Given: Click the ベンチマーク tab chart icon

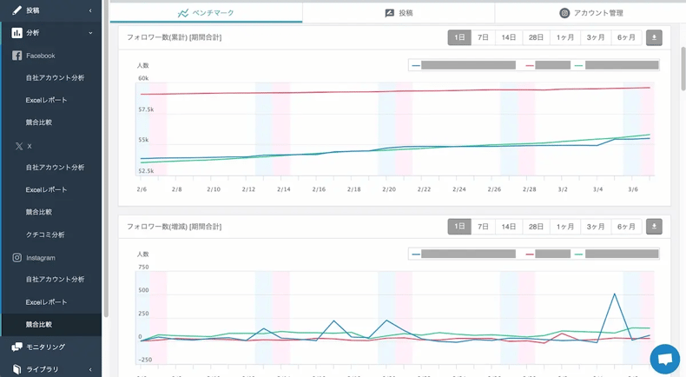Looking at the screenshot, I should [x=183, y=13].
